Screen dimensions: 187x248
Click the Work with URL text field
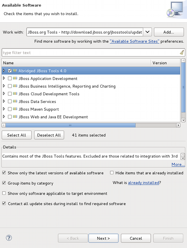pos(85,32)
